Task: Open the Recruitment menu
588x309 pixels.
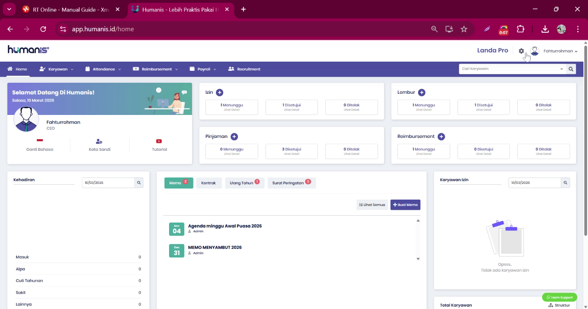Action: [x=244, y=69]
